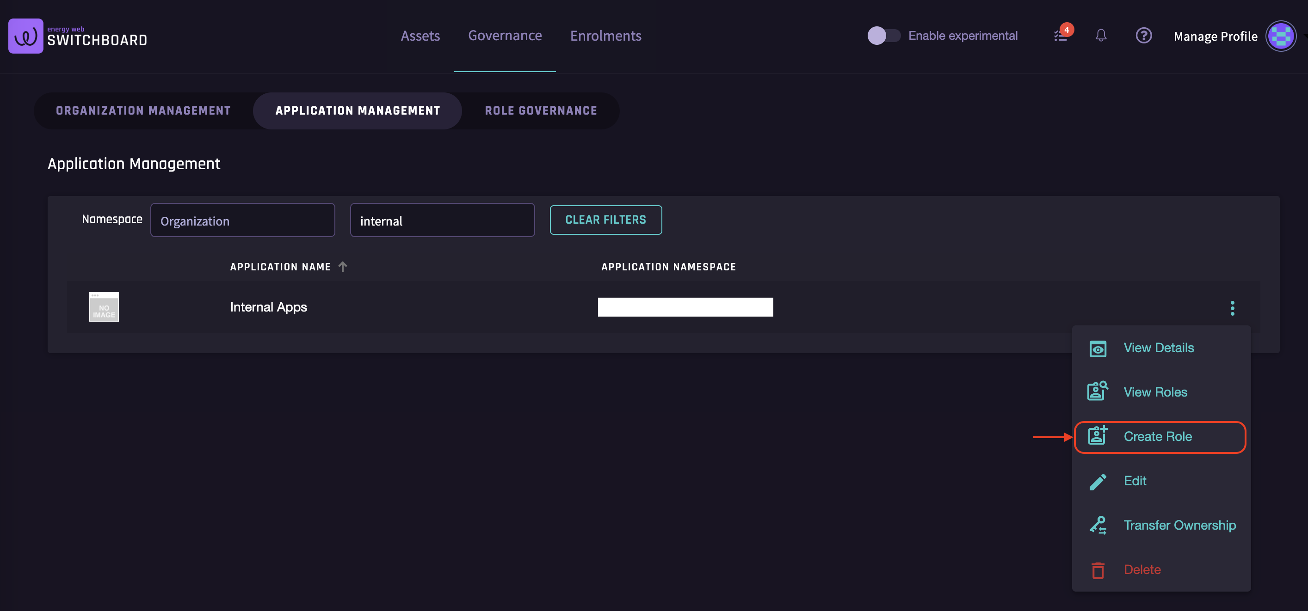This screenshot has width=1308, height=611.
Task: Click the pencil icon beside Edit
Action: [x=1097, y=482]
